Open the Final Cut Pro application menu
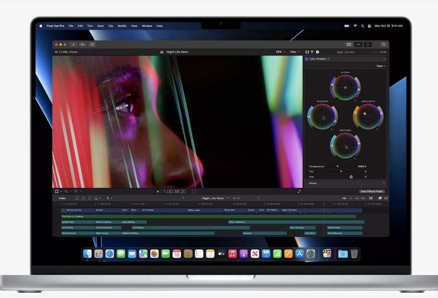Screen dimensions: 438x298 [x=55, y=26]
